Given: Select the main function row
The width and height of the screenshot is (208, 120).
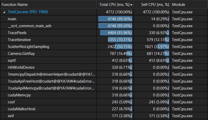Looking at the screenshot, I should [104, 19].
